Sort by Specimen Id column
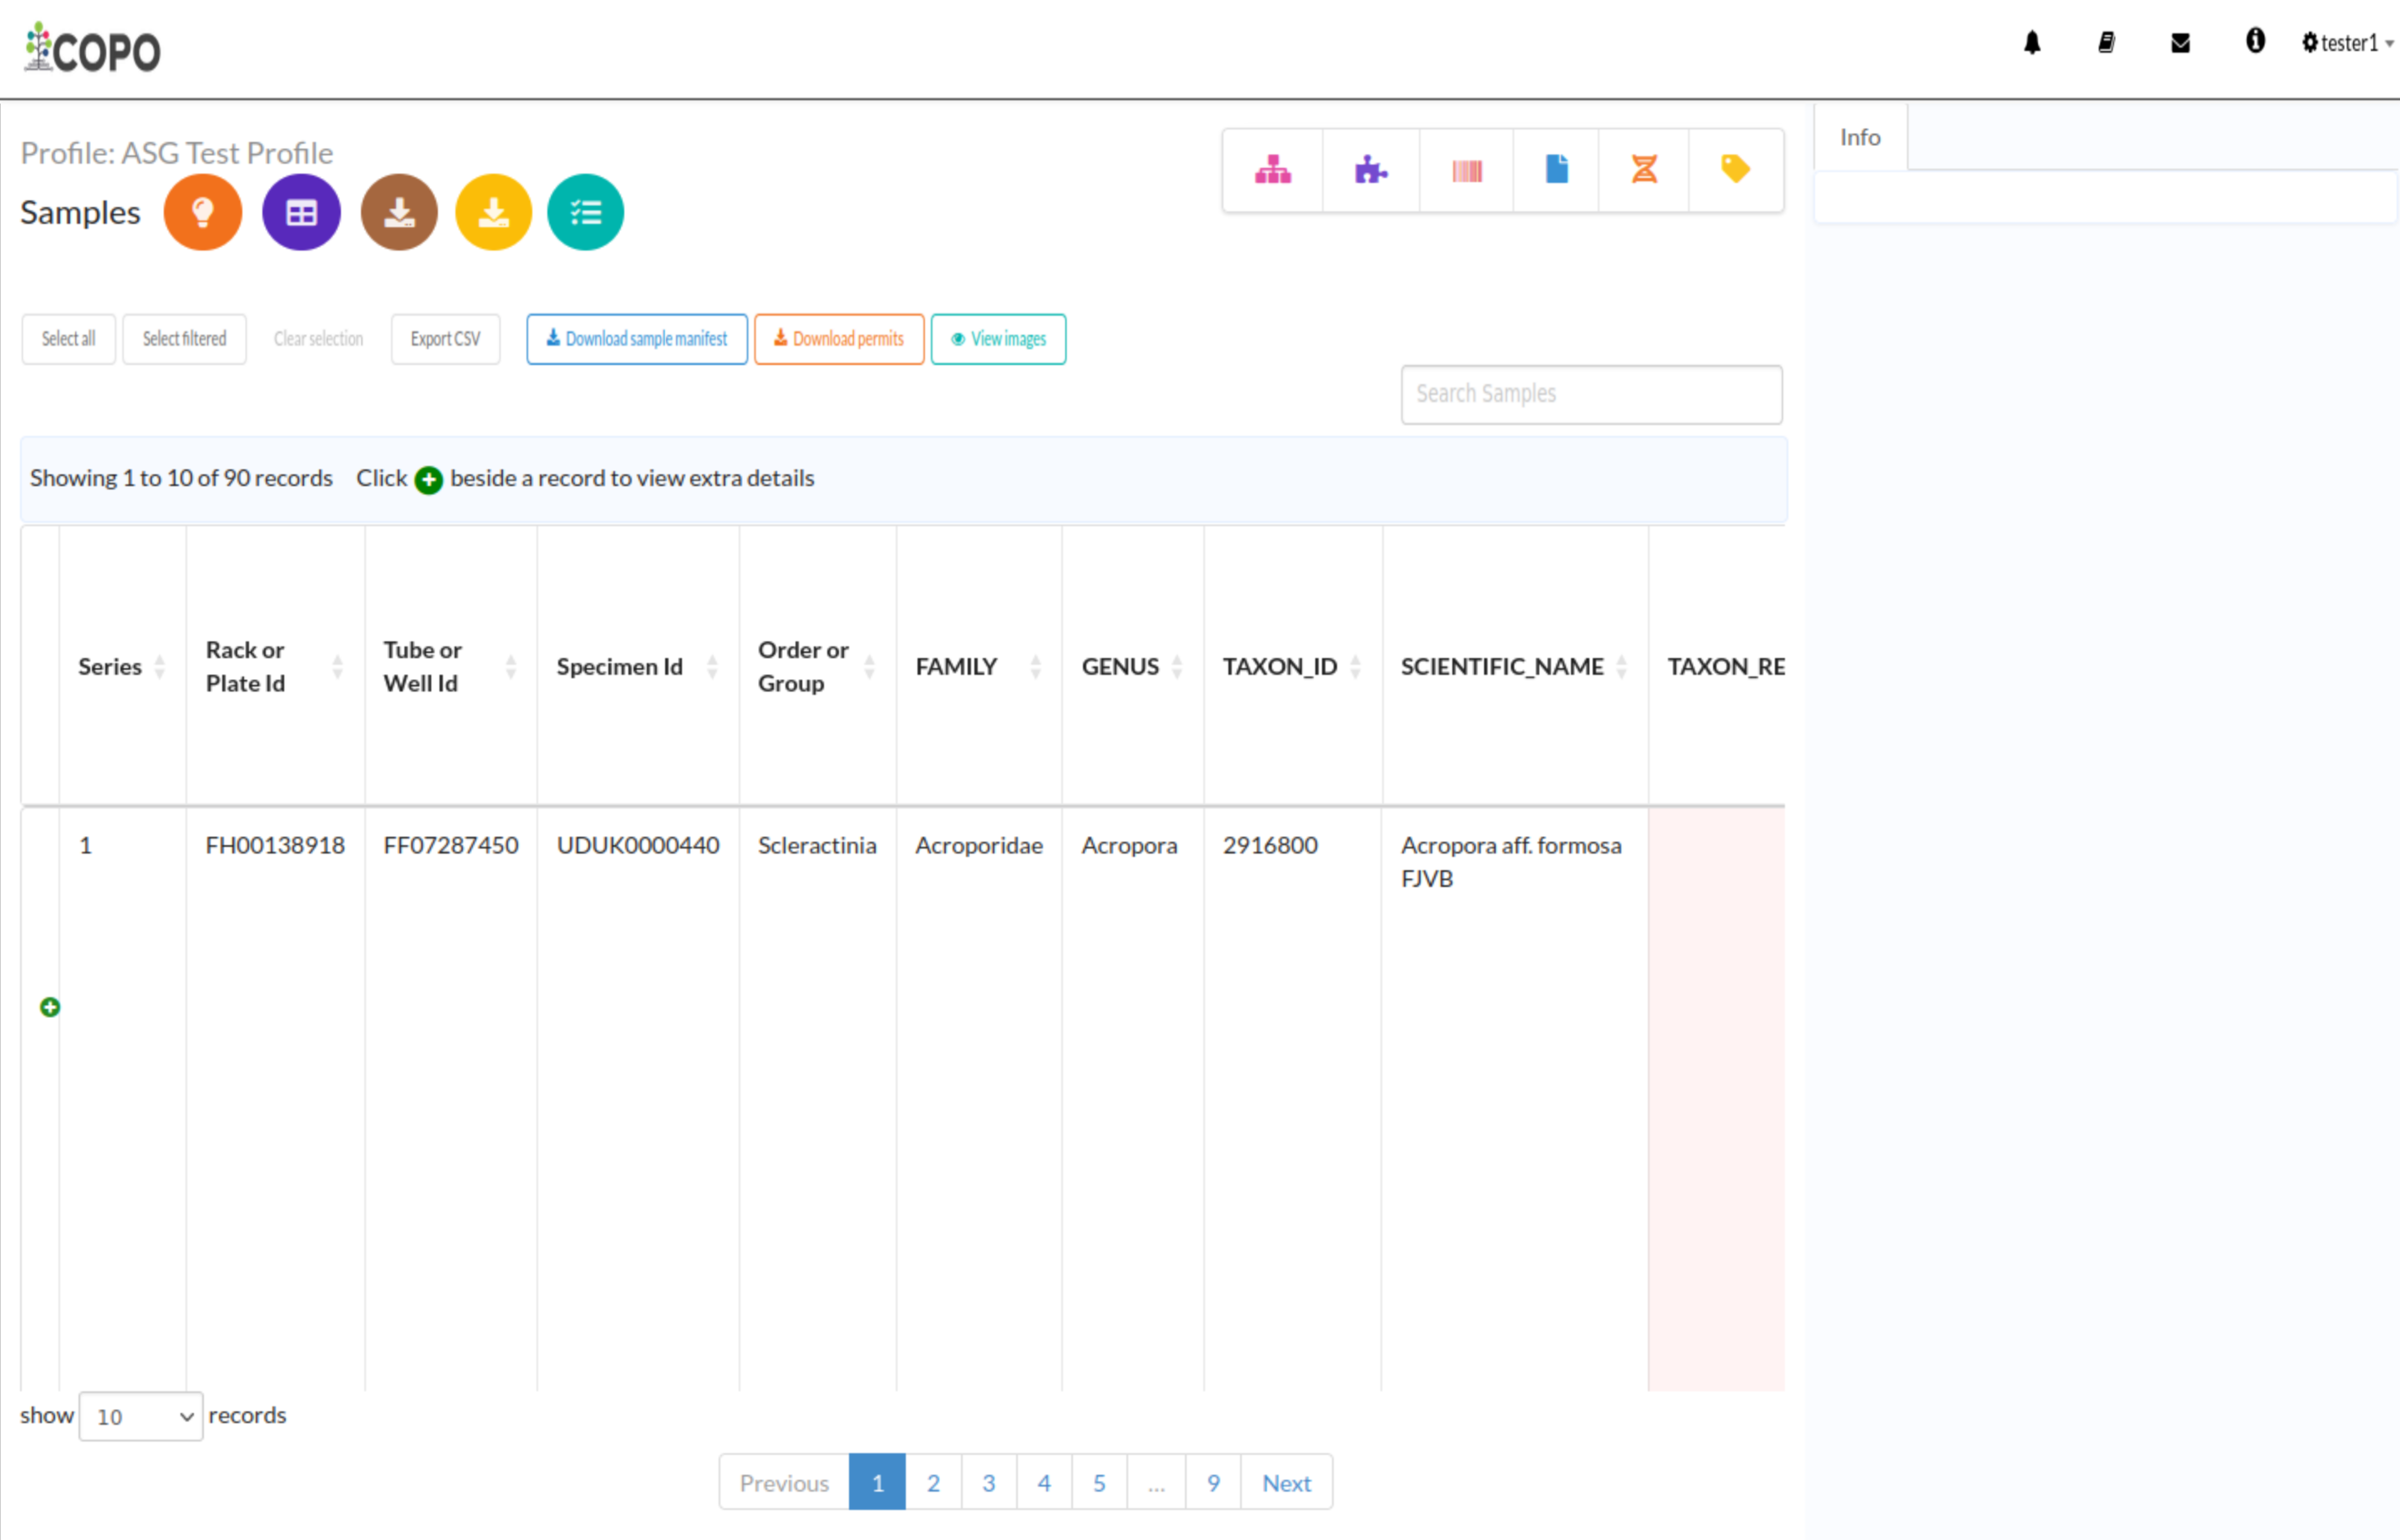This screenshot has width=2400, height=1540. tap(638, 666)
